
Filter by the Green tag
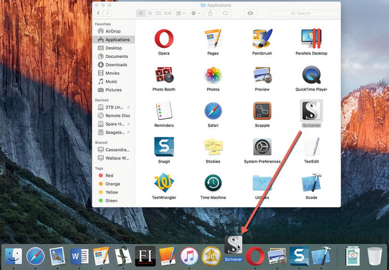coord(114,201)
